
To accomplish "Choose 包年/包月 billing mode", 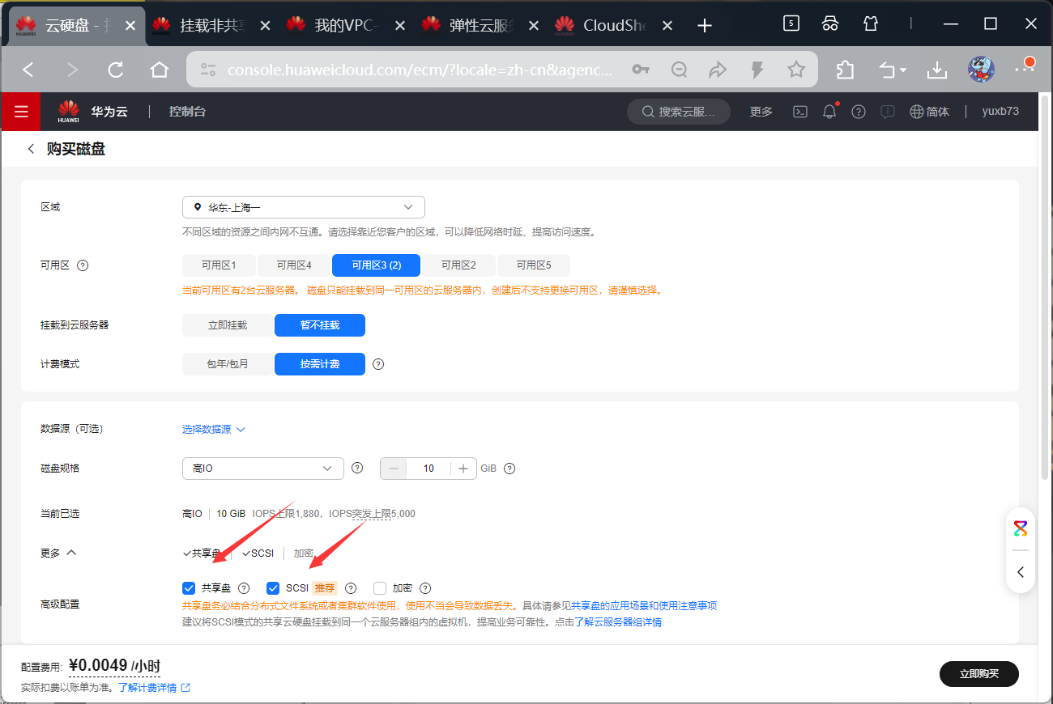I will [x=228, y=364].
